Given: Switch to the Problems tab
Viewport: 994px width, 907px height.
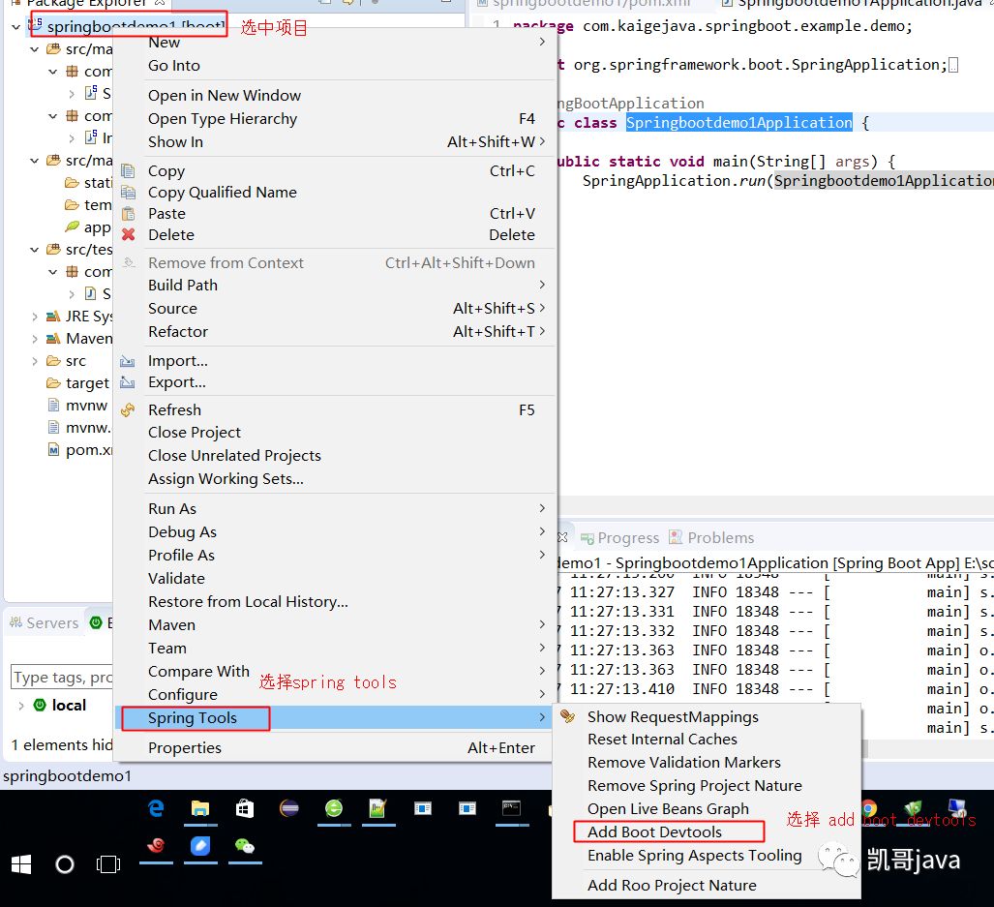Looking at the screenshot, I should pyautogui.click(x=712, y=538).
